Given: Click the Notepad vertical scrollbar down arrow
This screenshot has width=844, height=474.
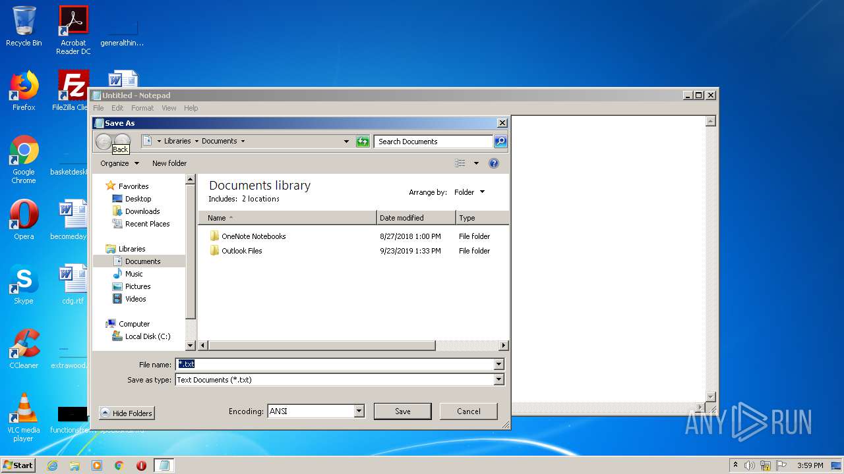Looking at the screenshot, I should coord(710,396).
